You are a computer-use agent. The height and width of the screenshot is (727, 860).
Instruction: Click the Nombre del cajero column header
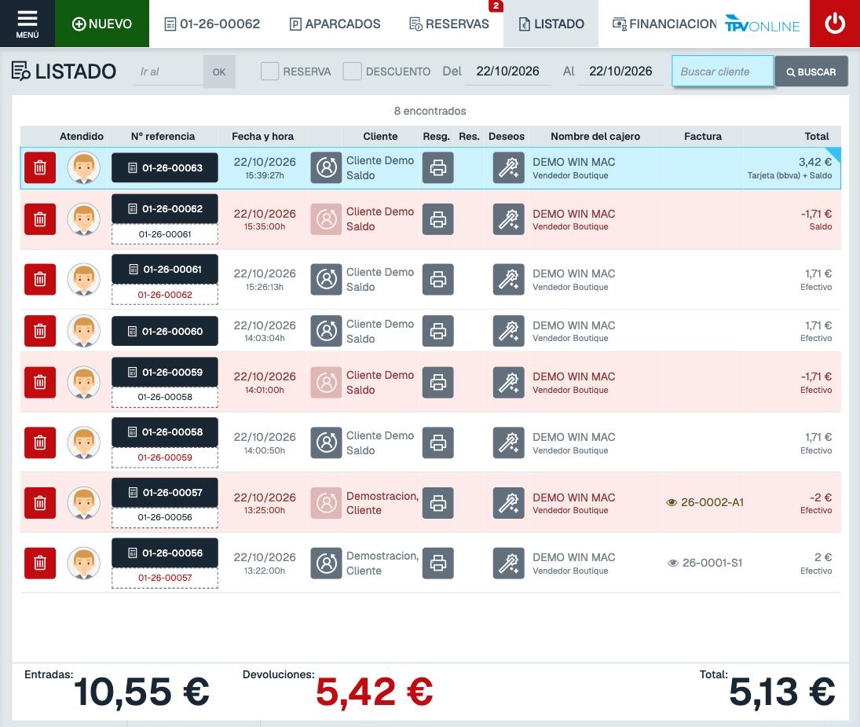click(595, 137)
